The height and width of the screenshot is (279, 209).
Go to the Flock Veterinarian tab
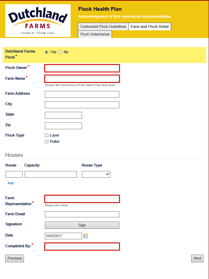[x=95, y=34]
